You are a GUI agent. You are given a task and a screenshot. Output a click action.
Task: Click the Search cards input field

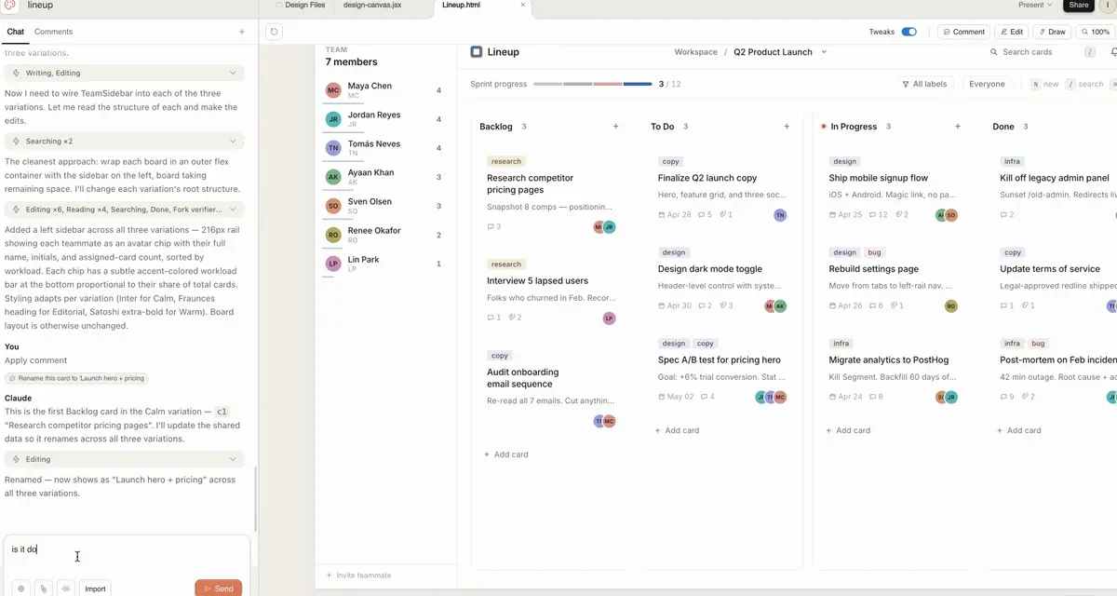click(1033, 52)
